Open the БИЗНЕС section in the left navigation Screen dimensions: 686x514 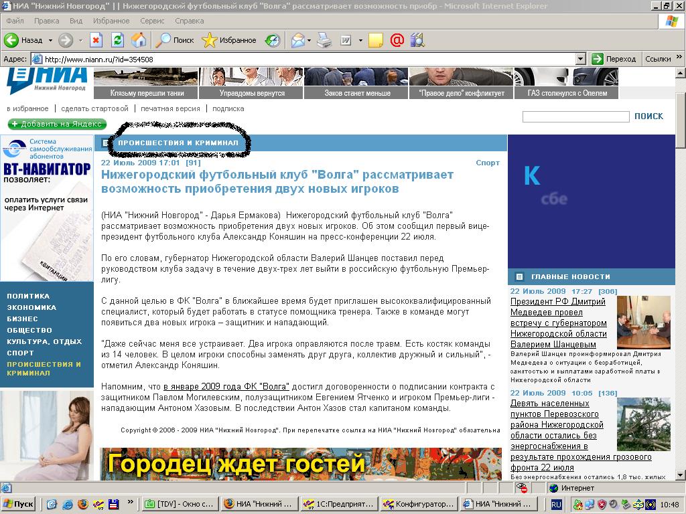point(22,319)
